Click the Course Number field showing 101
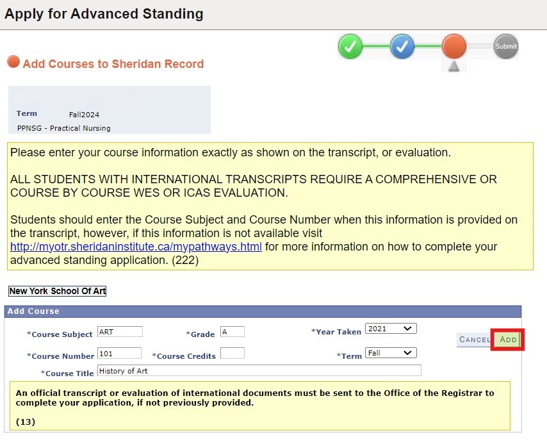Image resolution: width=547 pixels, height=444 pixels. coord(119,353)
